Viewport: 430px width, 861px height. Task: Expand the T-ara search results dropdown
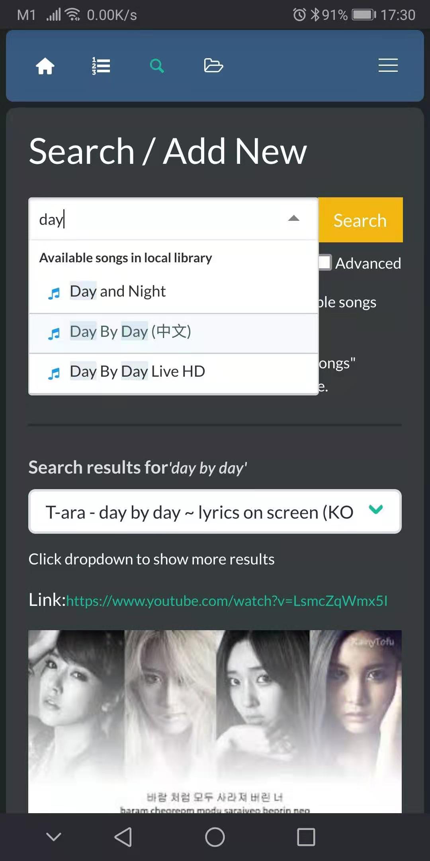(x=215, y=511)
